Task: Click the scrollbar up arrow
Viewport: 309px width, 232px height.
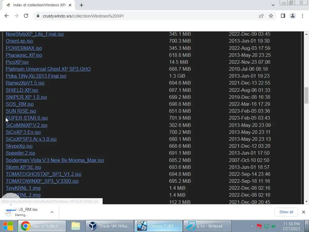Action: (306, 34)
